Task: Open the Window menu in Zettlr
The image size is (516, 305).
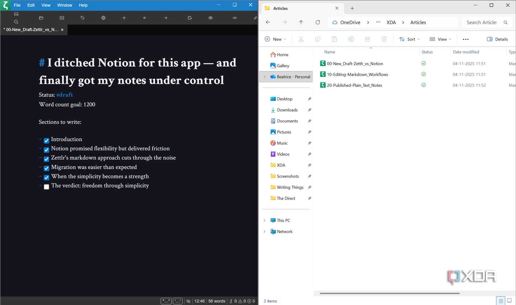Action: click(65, 5)
